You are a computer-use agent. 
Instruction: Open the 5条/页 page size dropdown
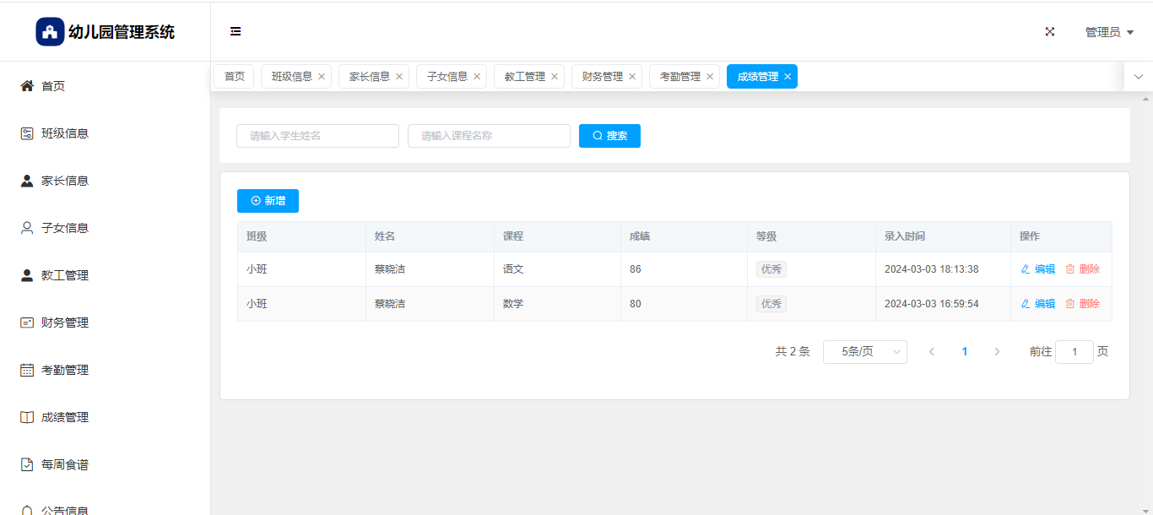864,352
